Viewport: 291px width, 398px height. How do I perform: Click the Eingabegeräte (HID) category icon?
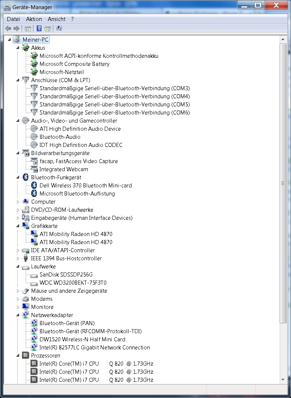click(x=26, y=218)
